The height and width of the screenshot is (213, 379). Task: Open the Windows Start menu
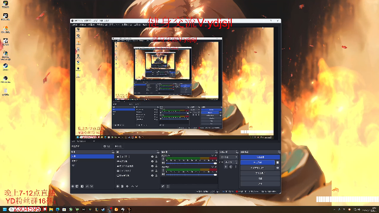tap(5, 209)
